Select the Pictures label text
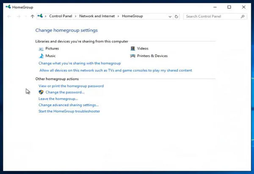Image resolution: width=254 pixels, height=174 pixels. pos(52,49)
